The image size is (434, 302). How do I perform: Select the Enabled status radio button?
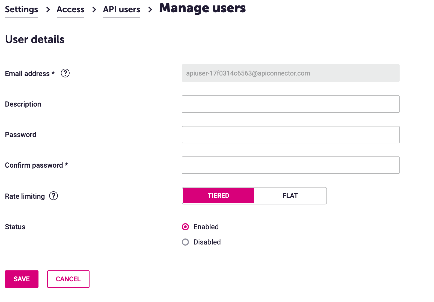[x=185, y=227]
